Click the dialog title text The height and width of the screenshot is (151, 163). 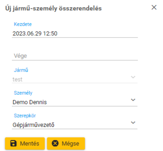click(53, 9)
